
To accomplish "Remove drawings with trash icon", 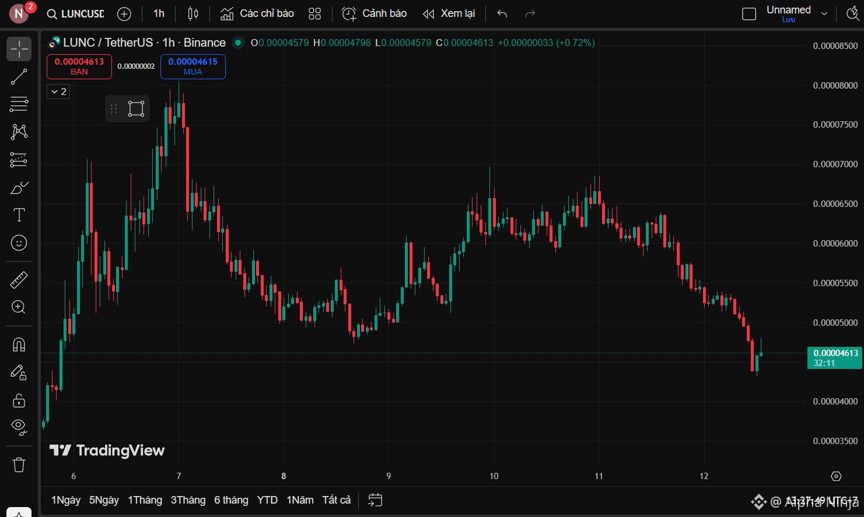I will click(19, 465).
